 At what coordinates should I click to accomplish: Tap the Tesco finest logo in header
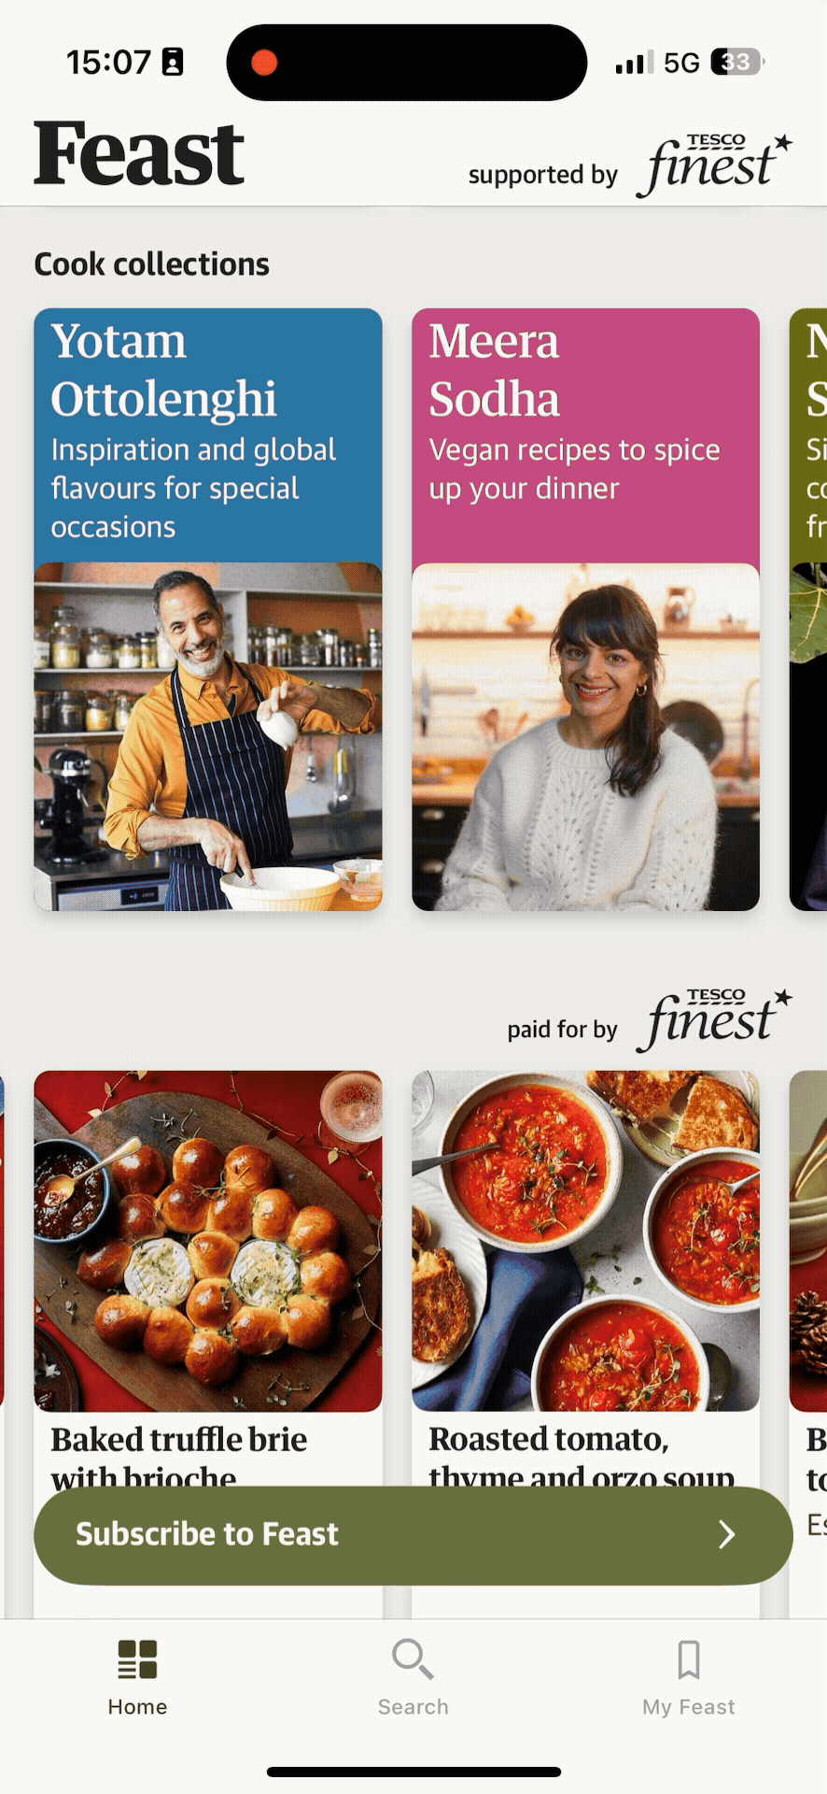(x=714, y=165)
